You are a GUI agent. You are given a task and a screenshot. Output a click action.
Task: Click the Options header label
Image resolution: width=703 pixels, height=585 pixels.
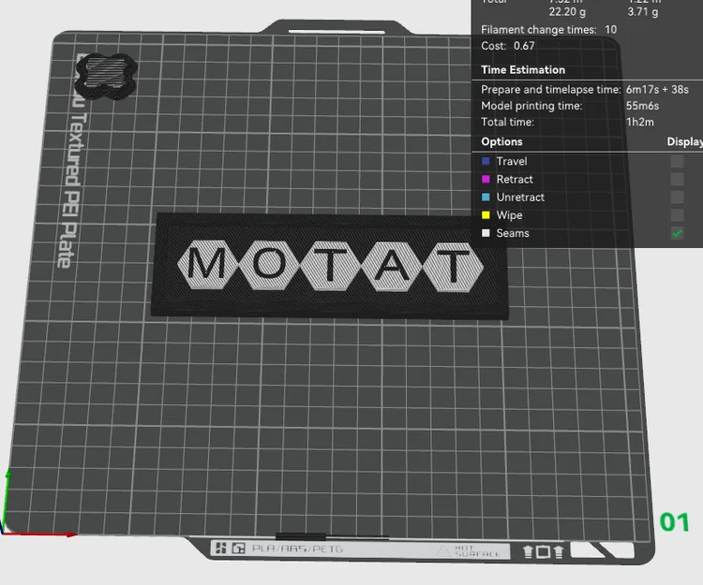501,141
